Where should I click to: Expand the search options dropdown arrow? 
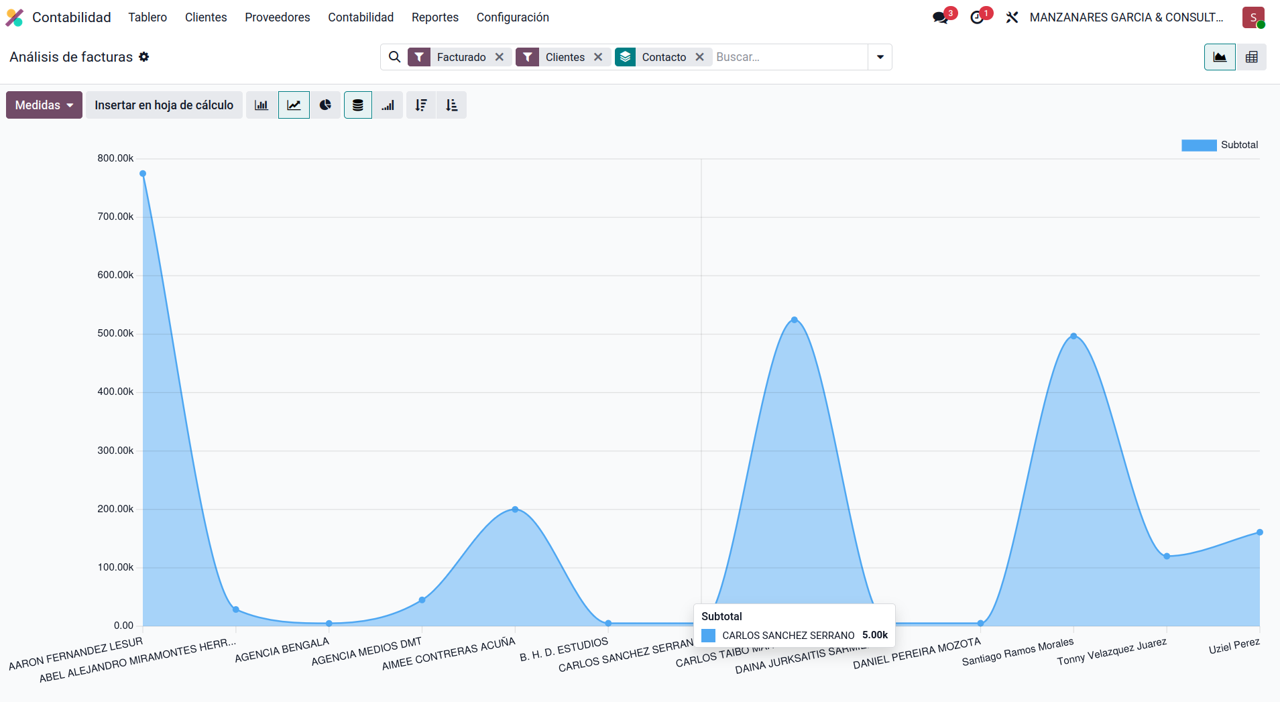880,57
